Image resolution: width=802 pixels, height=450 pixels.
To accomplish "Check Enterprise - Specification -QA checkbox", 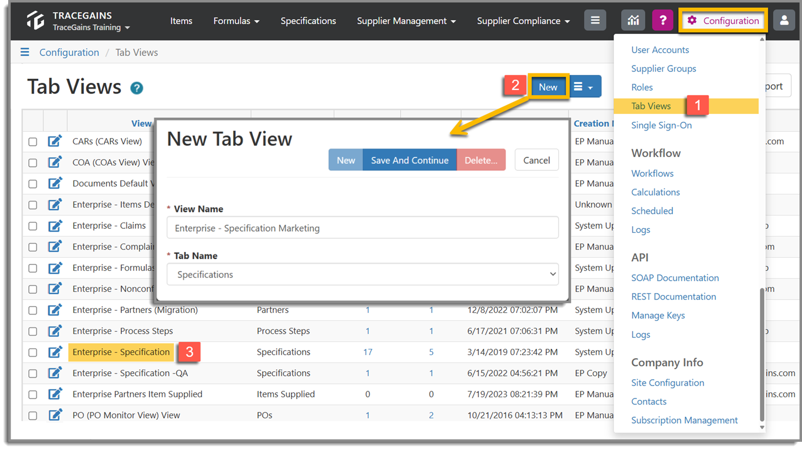I will click(33, 374).
